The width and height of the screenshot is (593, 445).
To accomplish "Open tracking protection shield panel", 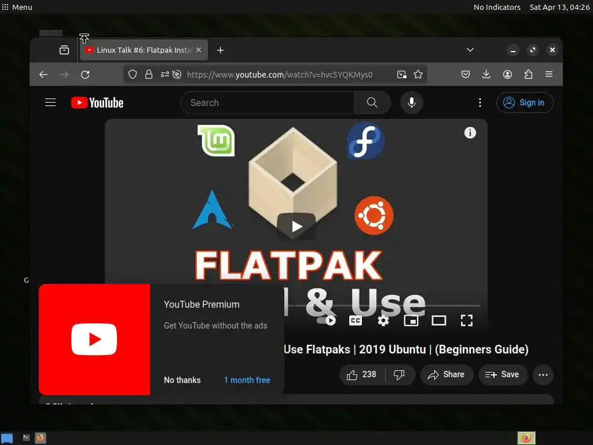I will click(x=133, y=75).
